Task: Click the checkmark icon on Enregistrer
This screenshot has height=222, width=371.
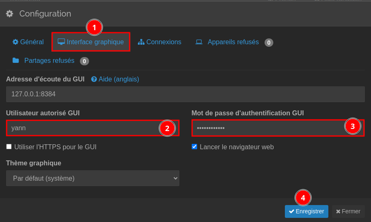Action: 291,211
